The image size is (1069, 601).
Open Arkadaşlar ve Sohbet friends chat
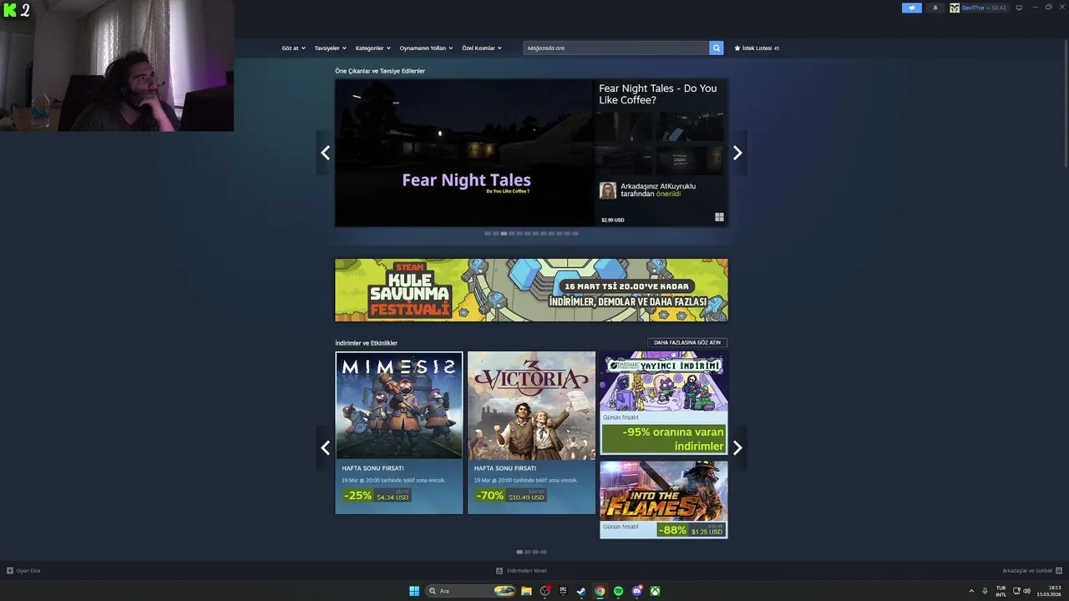click(x=1031, y=571)
